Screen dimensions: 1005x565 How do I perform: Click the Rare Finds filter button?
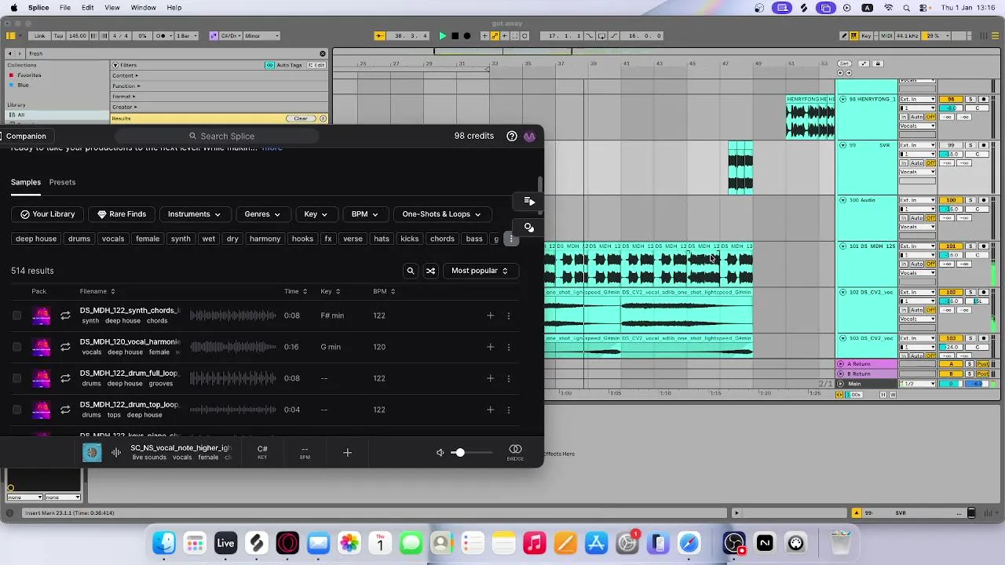[122, 214]
